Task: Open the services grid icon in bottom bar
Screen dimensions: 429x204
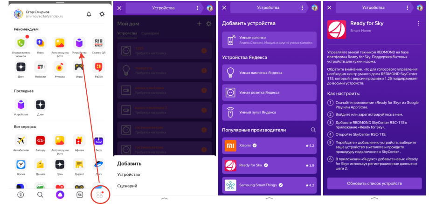Action: click(x=100, y=195)
